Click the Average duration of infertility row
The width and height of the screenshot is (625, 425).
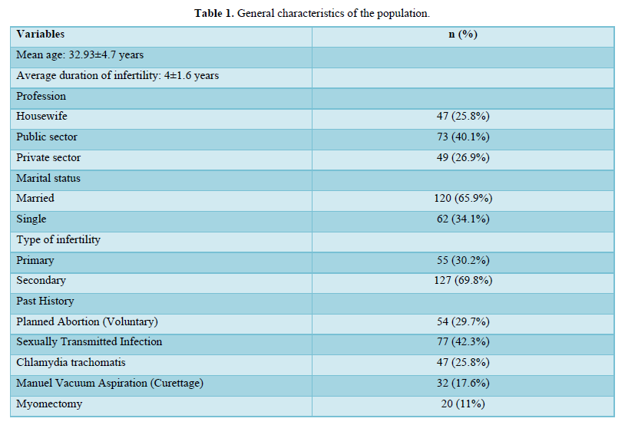point(117,76)
